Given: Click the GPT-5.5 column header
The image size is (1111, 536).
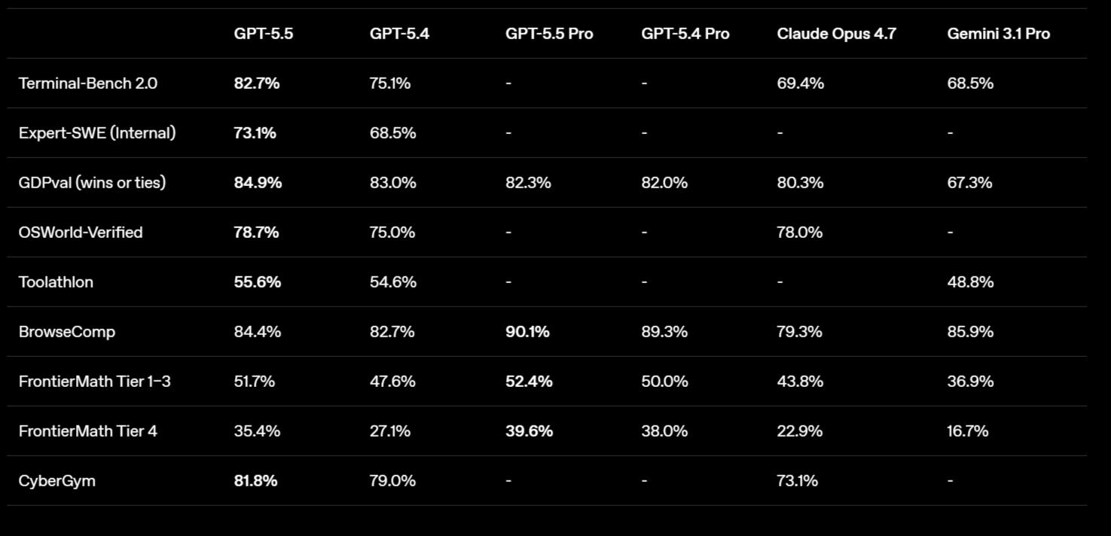Looking at the screenshot, I should click(x=263, y=34).
